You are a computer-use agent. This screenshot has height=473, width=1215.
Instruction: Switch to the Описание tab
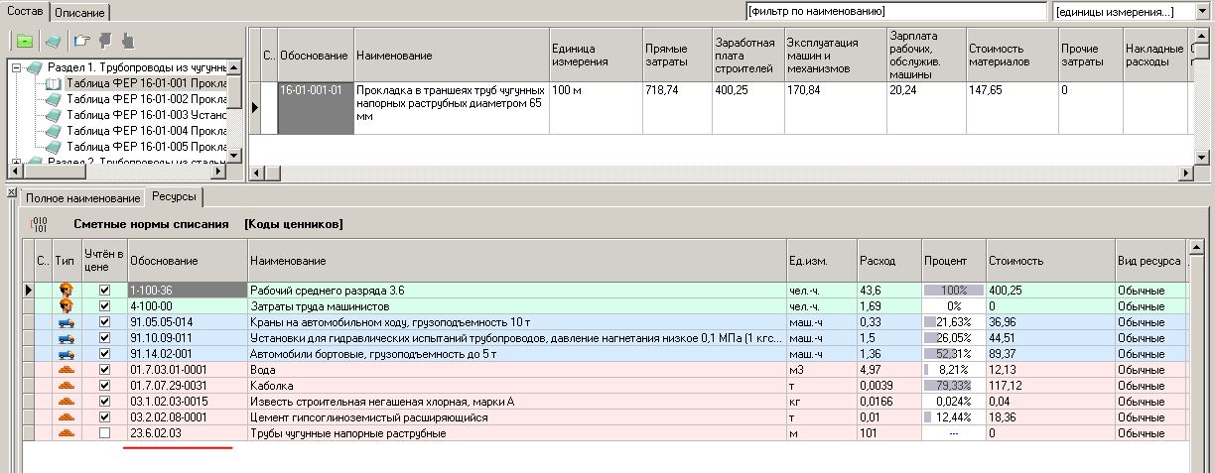[79, 13]
